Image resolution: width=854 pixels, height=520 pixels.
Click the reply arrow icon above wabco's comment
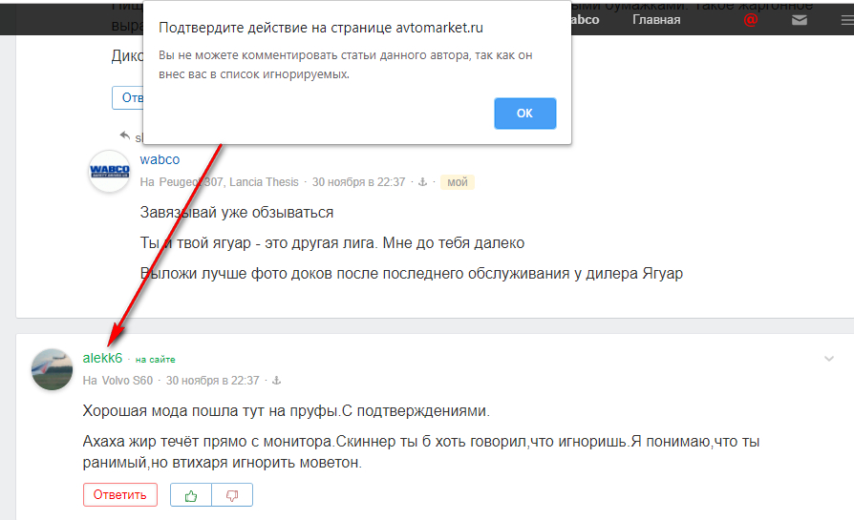(x=125, y=135)
